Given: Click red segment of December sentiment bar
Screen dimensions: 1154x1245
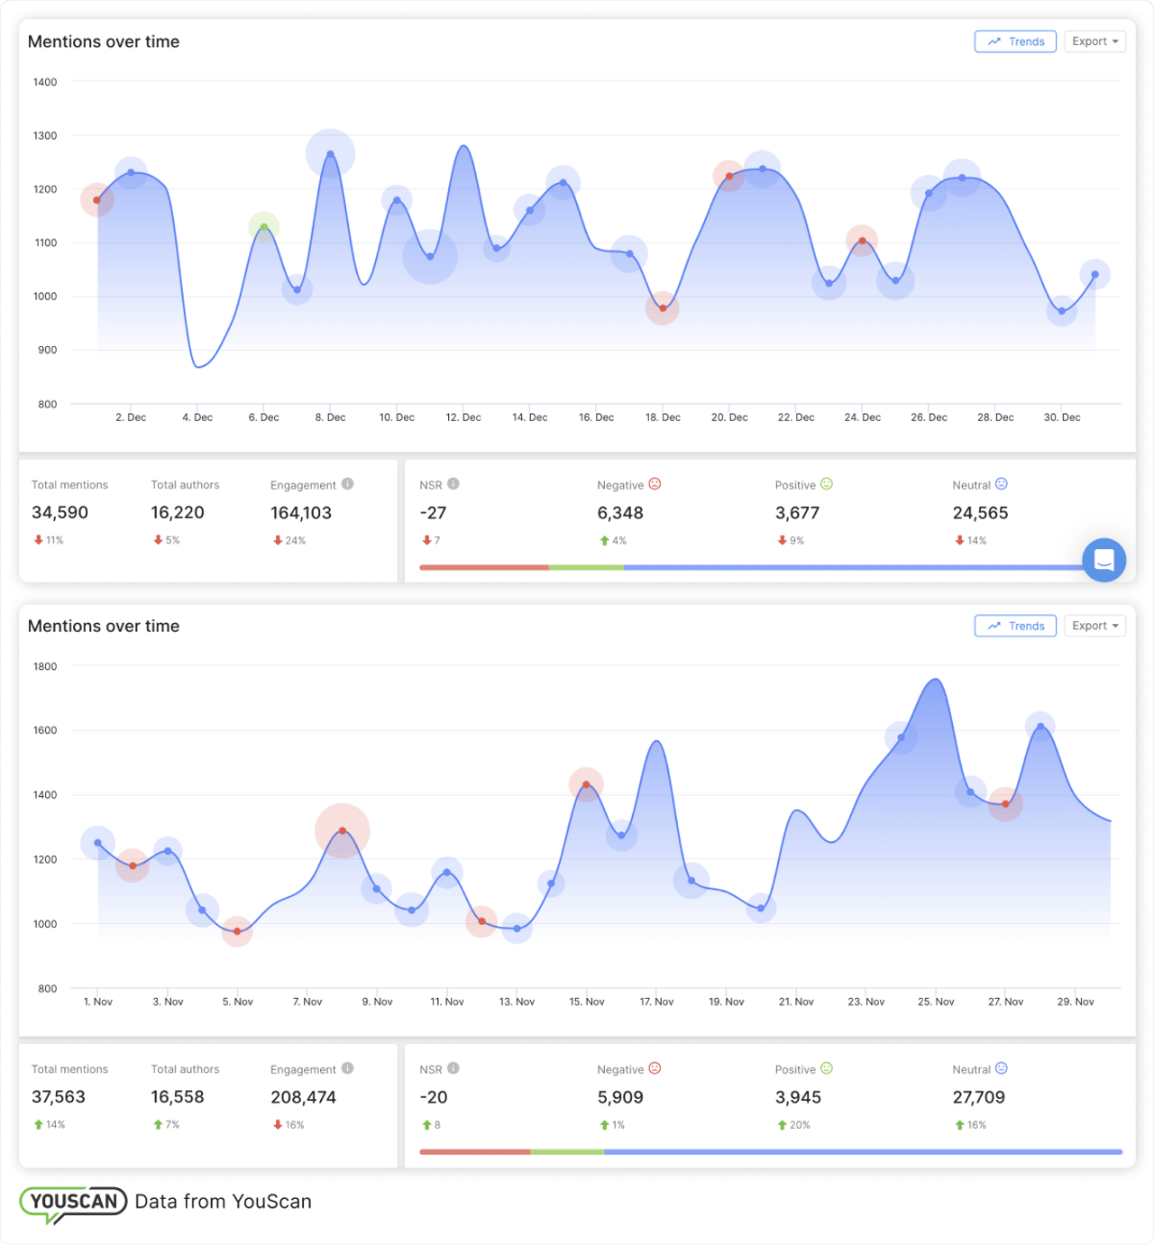Looking at the screenshot, I should (484, 567).
